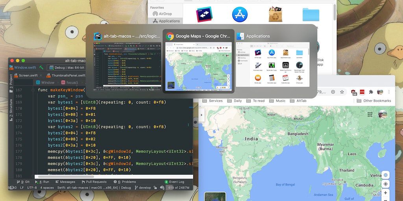Open the blue folder in Finder Applications
This screenshot has width=403, height=201.
click(311, 15)
